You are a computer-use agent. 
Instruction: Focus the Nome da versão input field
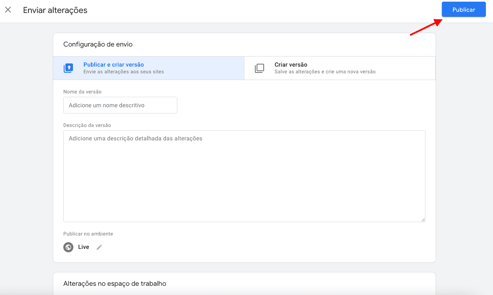coord(120,105)
